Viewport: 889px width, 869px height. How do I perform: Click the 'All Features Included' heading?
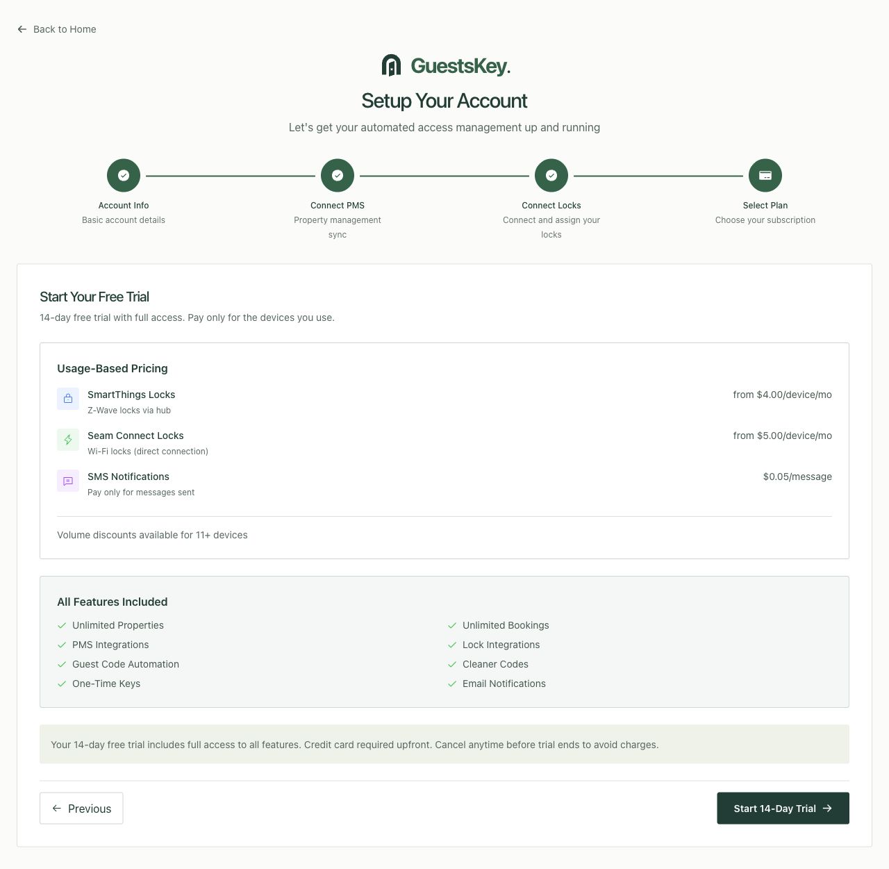click(x=113, y=602)
